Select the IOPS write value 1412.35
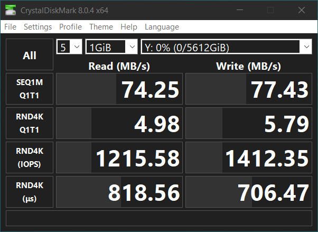Image resolution: width=318 pixels, height=232 pixels. tap(249, 157)
